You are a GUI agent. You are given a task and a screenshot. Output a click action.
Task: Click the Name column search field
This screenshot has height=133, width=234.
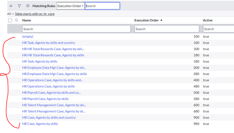coord(76,29)
